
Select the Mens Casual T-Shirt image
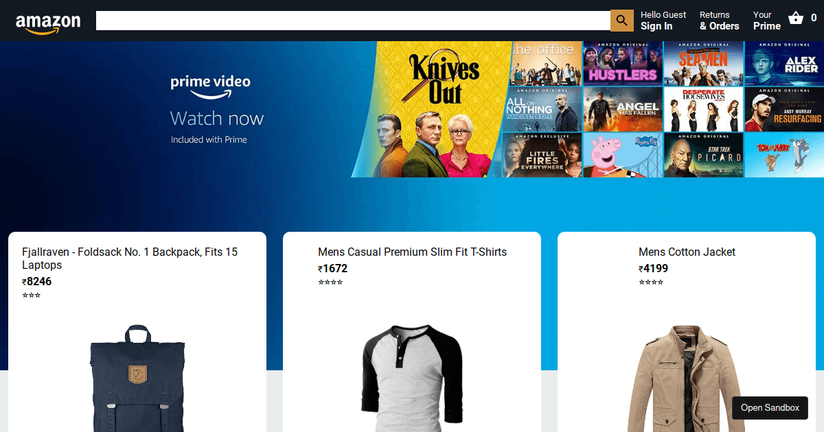[x=412, y=377]
